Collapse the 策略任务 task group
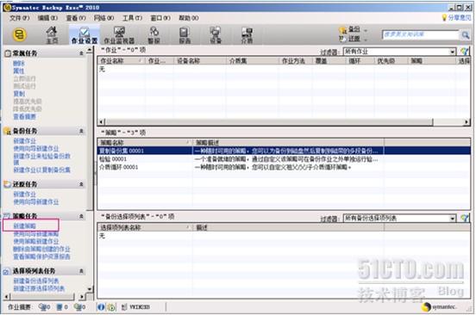The image size is (476, 315). tap(81, 216)
